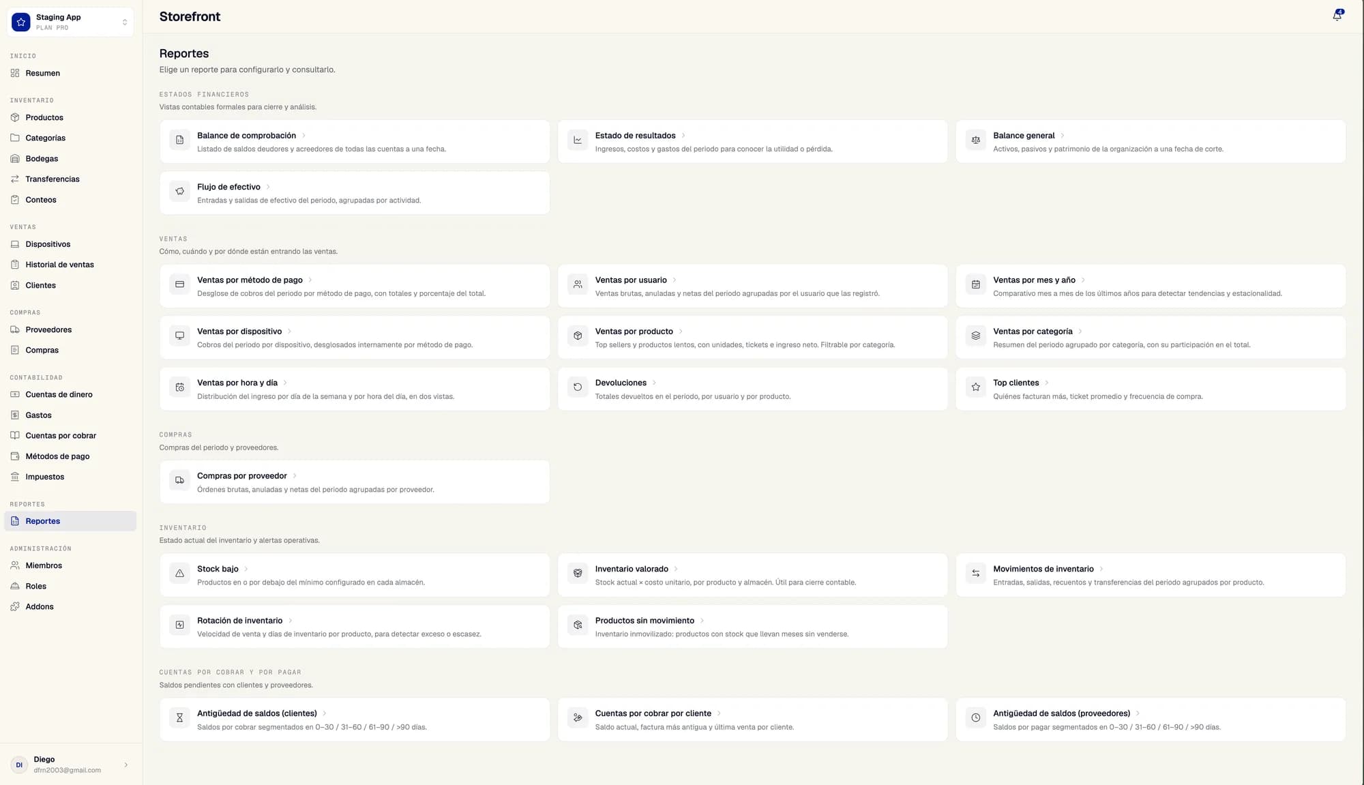Open Clientes from the sidebar

click(70, 285)
